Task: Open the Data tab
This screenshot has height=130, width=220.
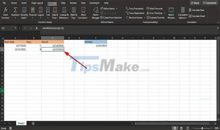Action: point(63,3)
